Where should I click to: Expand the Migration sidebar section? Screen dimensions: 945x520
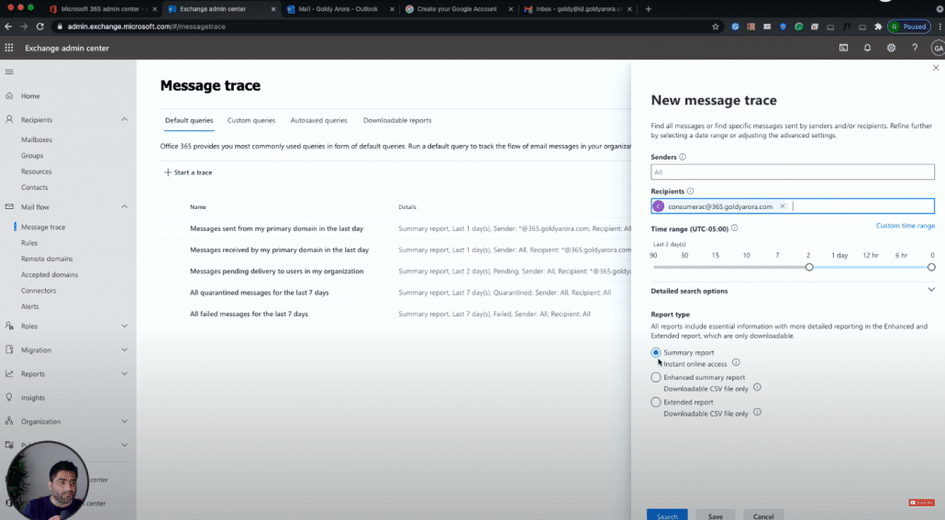(124, 349)
